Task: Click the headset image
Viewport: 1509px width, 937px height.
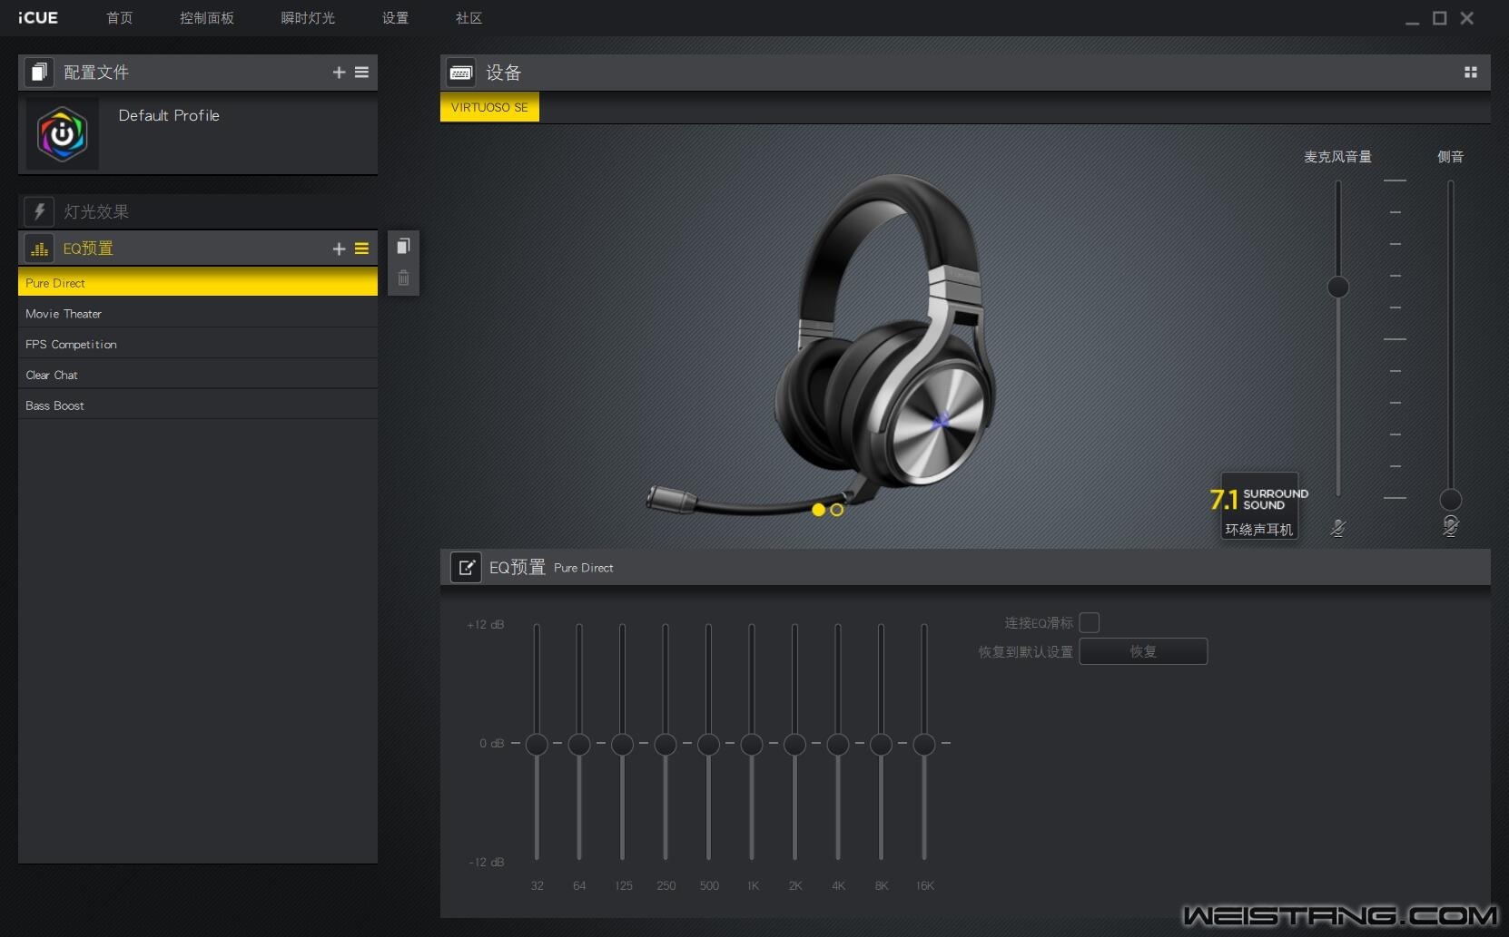Action: click(x=822, y=345)
